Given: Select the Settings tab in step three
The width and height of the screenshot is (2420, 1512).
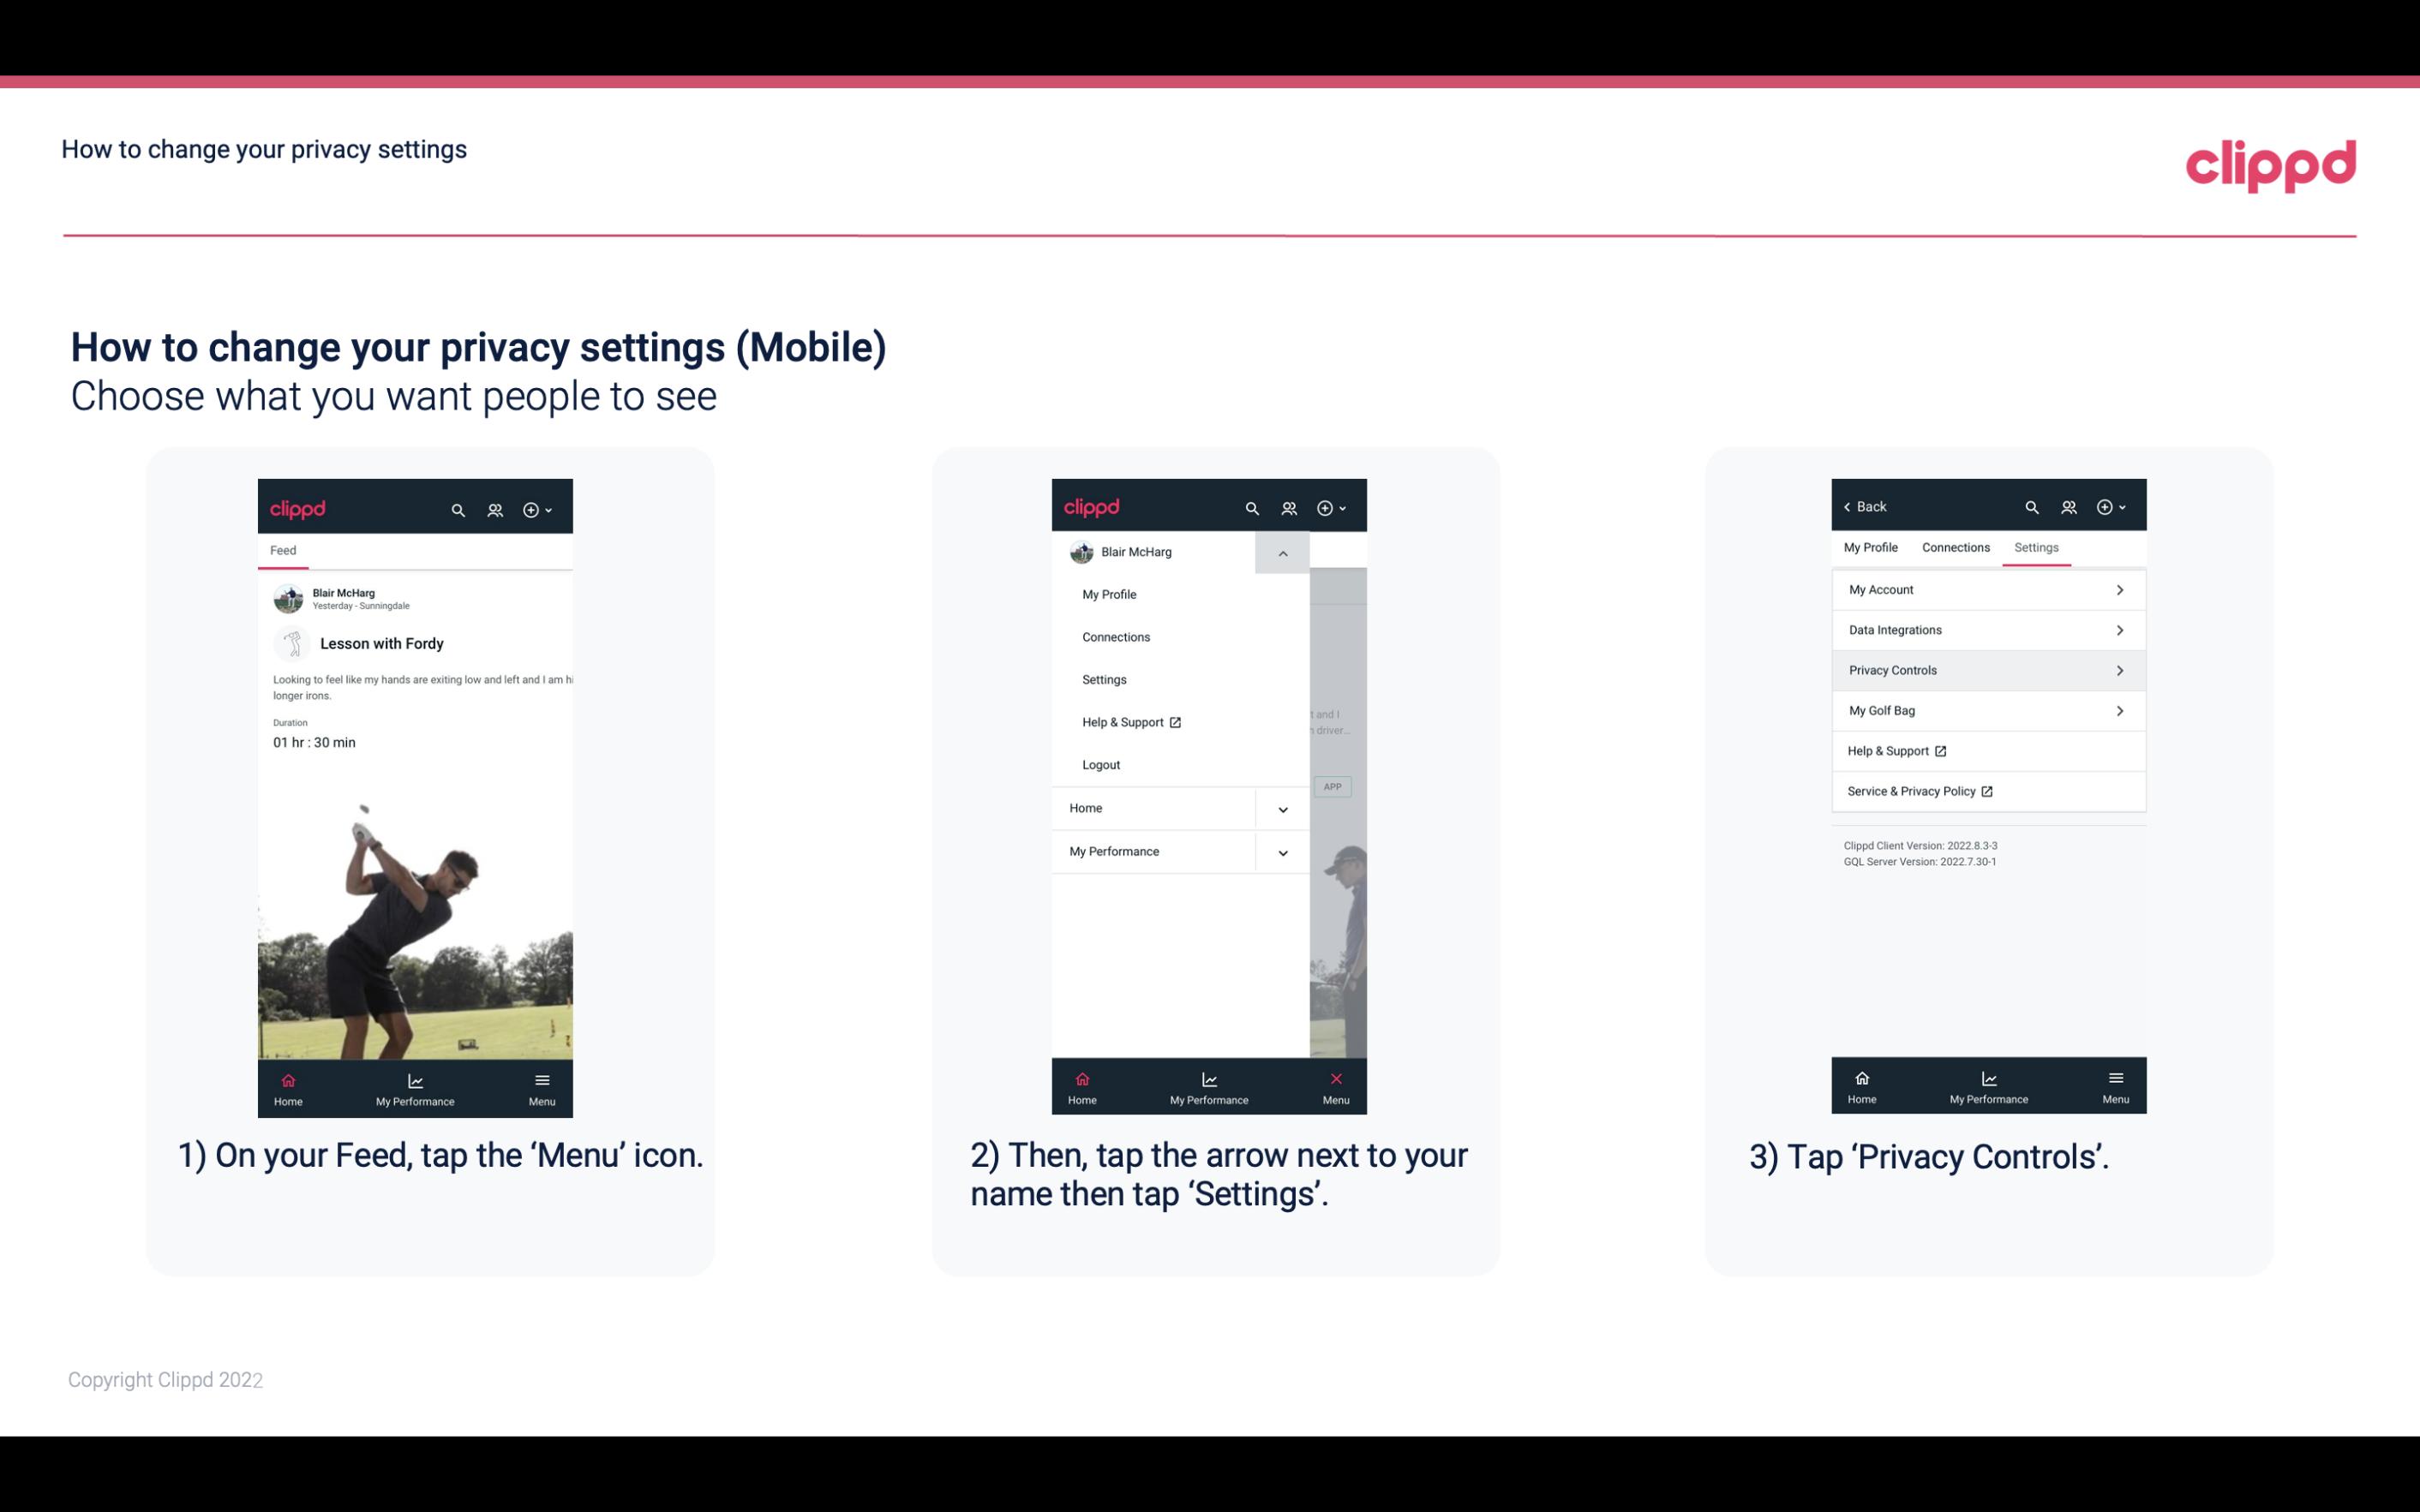Looking at the screenshot, I should pyautogui.click(x=2037, y=547).
